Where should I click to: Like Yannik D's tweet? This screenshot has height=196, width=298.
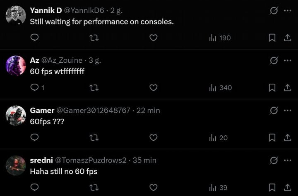click(x=153, y=38)
